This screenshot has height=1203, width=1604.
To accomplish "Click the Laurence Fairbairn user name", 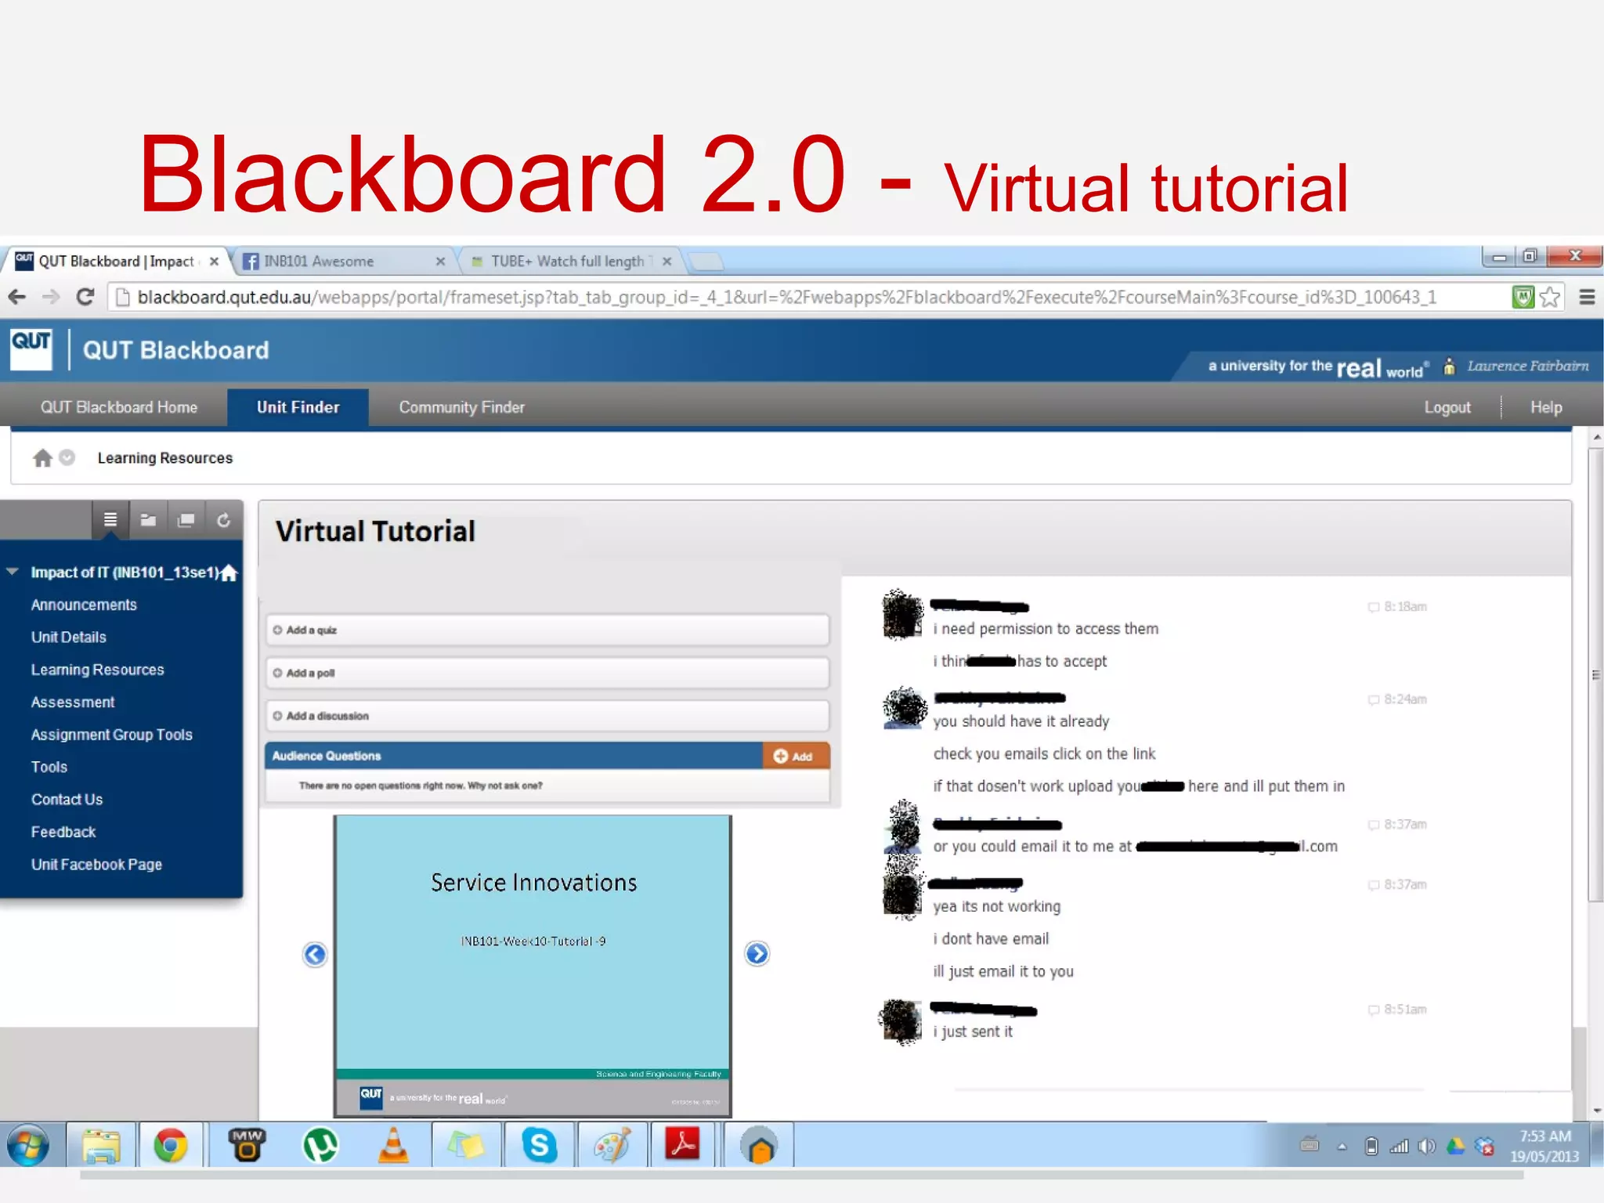I will point(1527,366).
